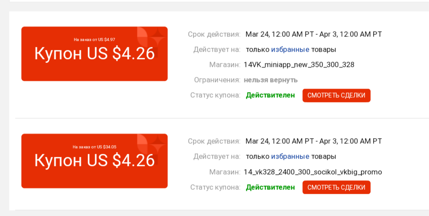429x216 pixels.
Task: Click the validity dates of the socikol_vkbig_promo coupon
Action: pos(314,141)
